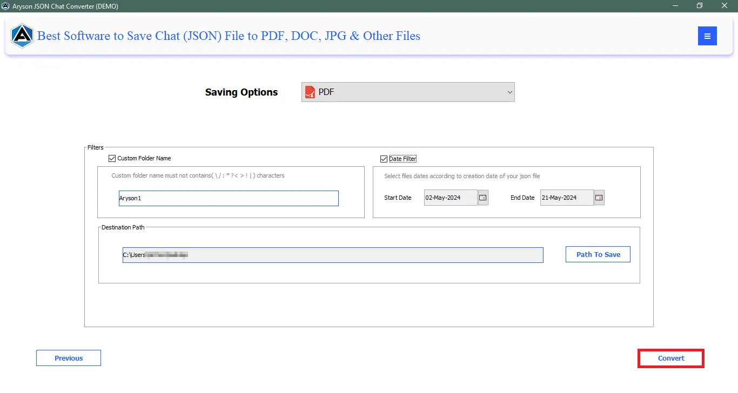The image size is (738, 393).
Task: Click the Start Date field showing 02-May-2024
Action: (450, 198)
